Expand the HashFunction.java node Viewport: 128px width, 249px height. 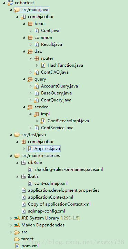click(37, 65)
